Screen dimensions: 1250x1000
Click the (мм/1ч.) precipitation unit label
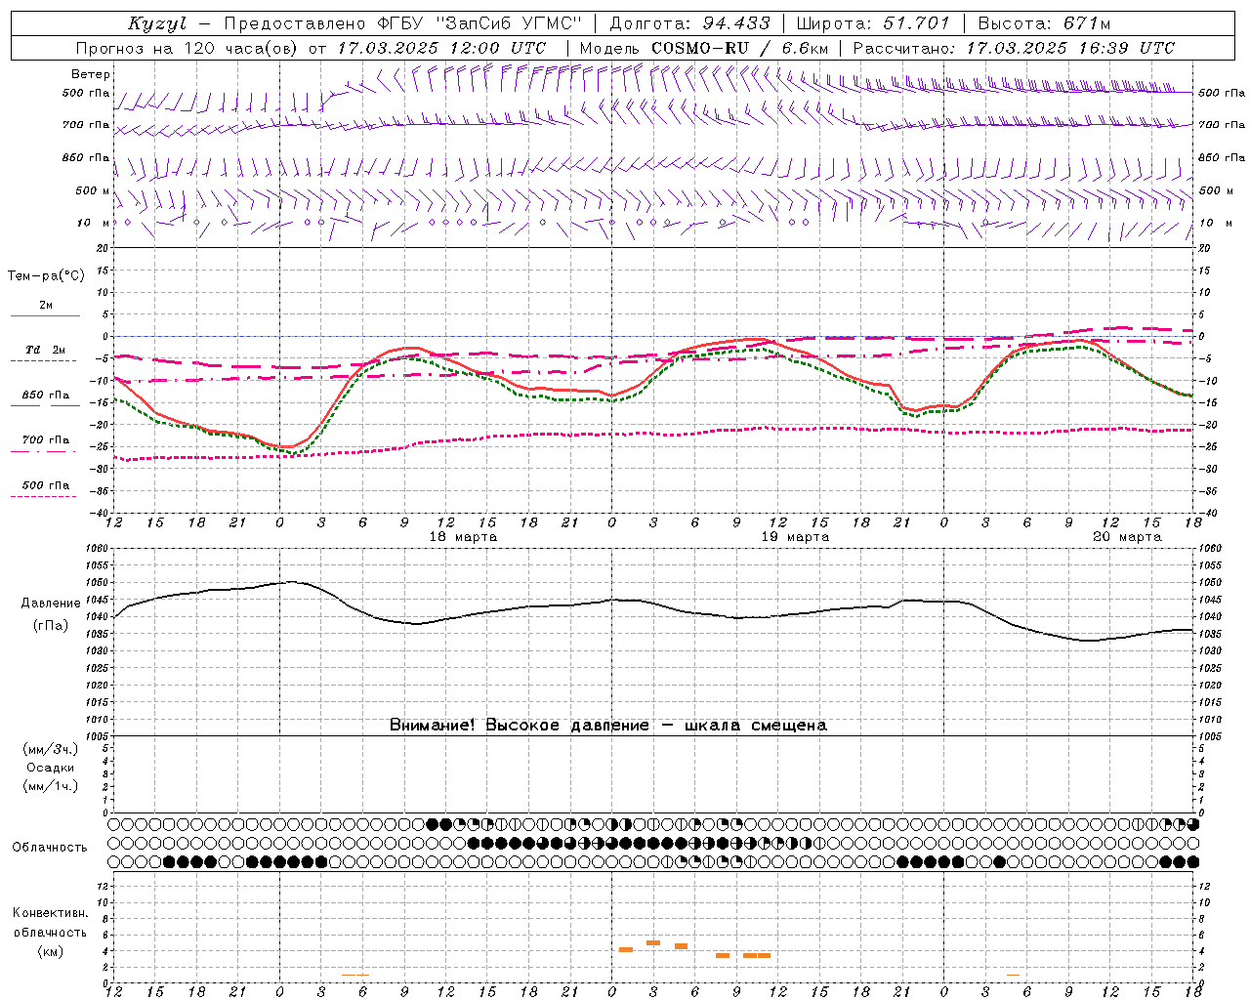point(51,786)
